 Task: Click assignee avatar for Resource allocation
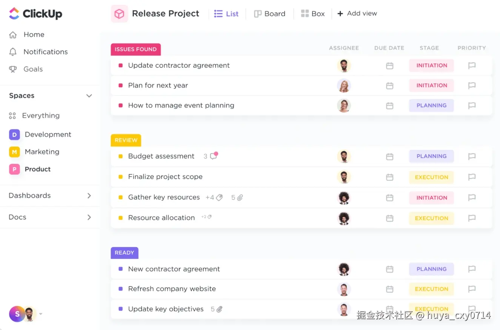(x=344, y=218)
